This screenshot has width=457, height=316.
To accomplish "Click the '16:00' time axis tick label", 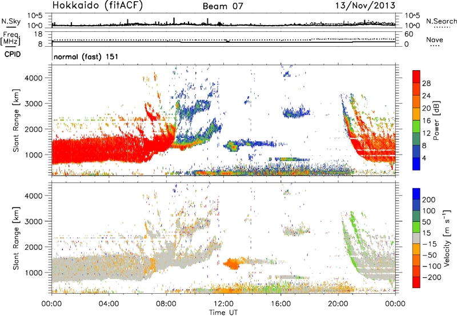I will [x=280, y=304].
